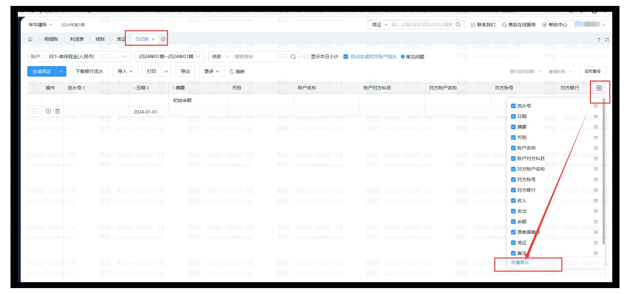Open the 账户 account dropdown
630x294 pixels.
click(x=79, y=57)
